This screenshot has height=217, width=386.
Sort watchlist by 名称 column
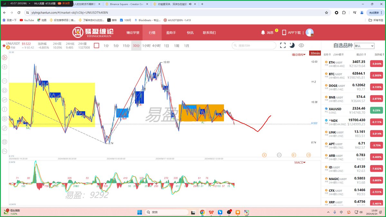pos(326,54)
